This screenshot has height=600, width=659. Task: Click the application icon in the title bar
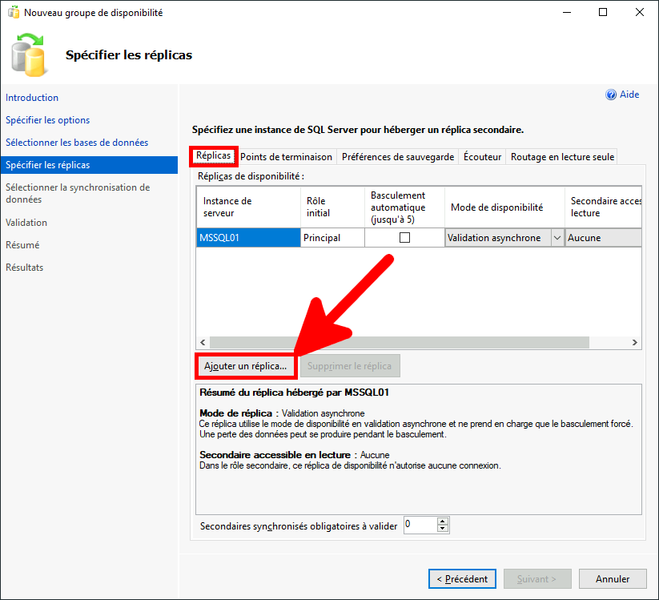point(14,12)
